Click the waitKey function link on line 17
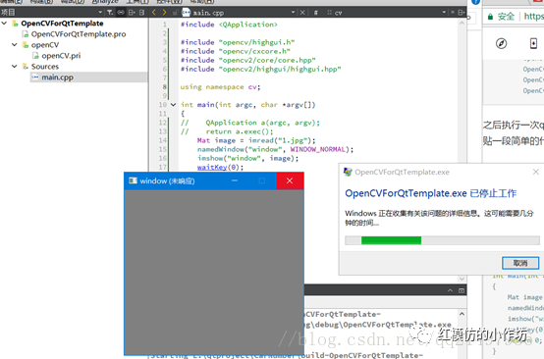This screenshot has width=544, height=359. tap(212, 167)
